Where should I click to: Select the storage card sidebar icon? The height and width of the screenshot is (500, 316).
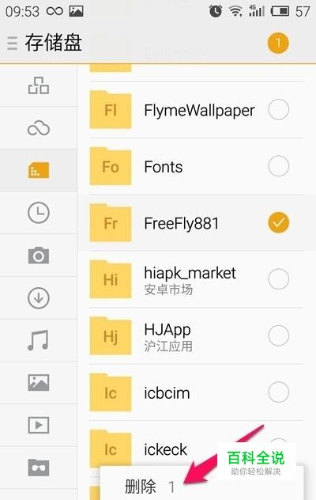pos(39,170)
